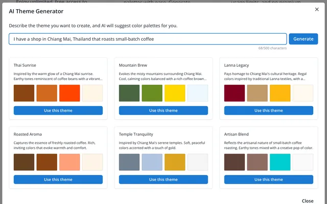The height and width of the screenshot is (204, 327).
Task: Click the 68/500 characters counter
Action: 272,48
